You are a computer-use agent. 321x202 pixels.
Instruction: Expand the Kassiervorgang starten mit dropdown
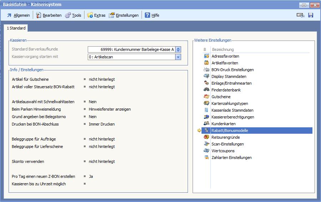coord(178,57)
